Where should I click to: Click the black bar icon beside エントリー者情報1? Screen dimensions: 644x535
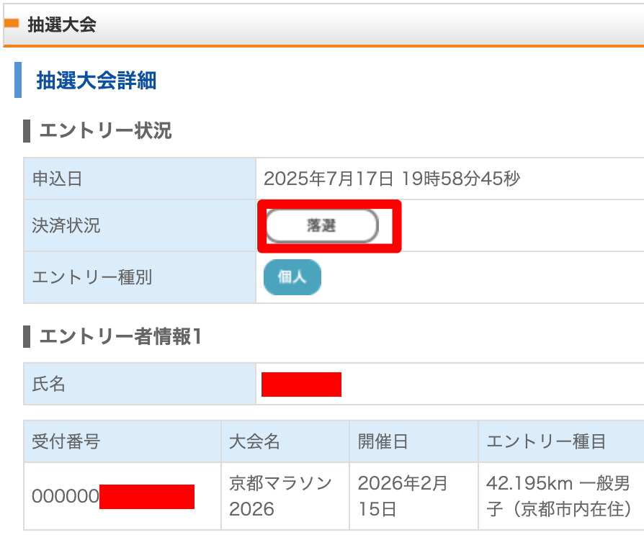point(28,332)
